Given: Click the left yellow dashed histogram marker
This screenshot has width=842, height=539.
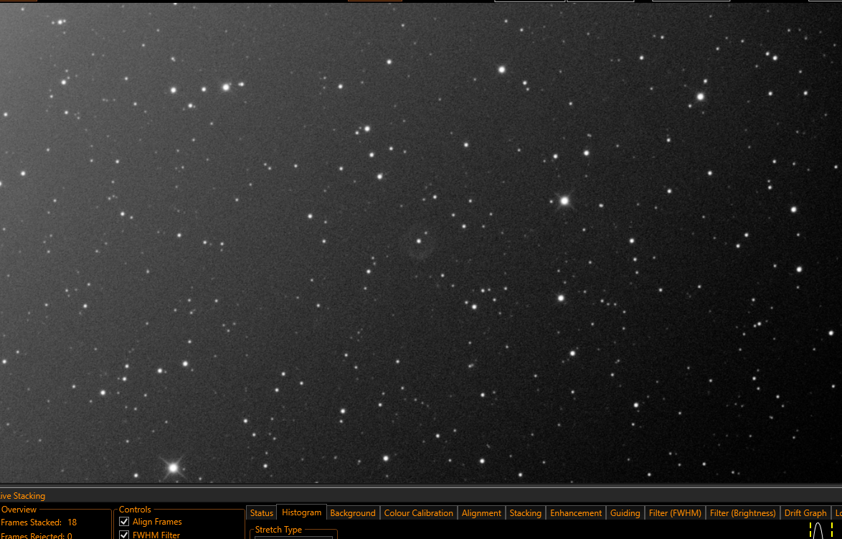Looking at the screenshot, I should (x=810, y=530).
